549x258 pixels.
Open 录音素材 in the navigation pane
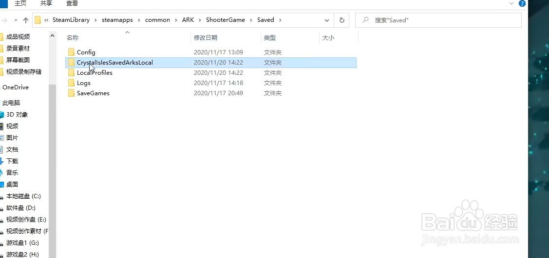pos(18,48)
